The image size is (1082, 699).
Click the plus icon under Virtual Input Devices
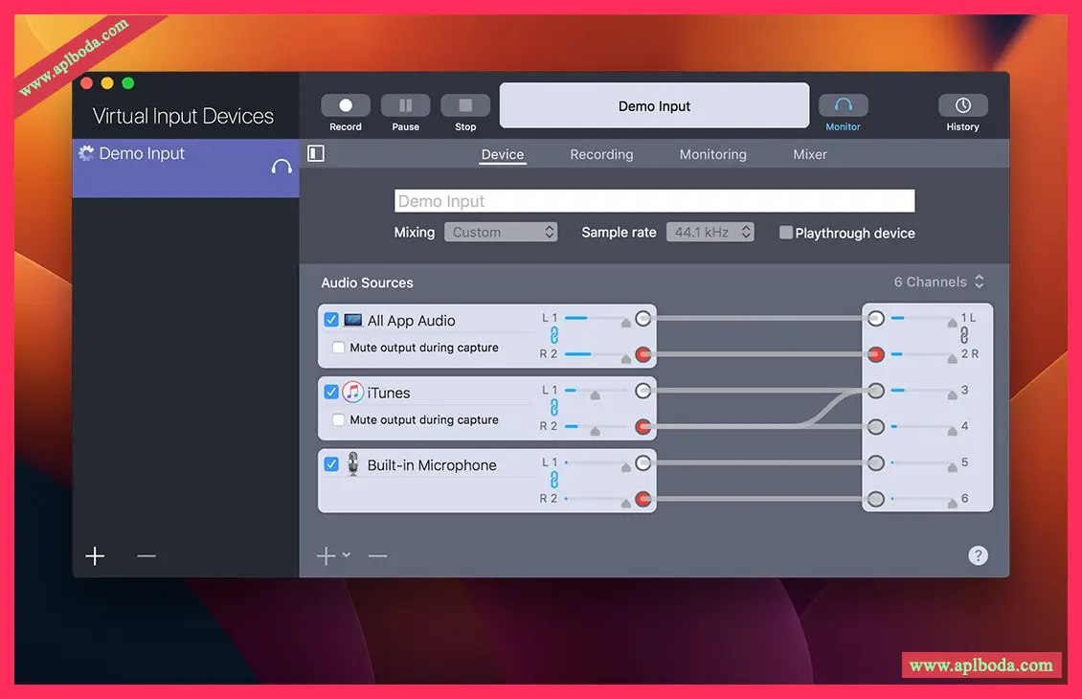point(95,556)
